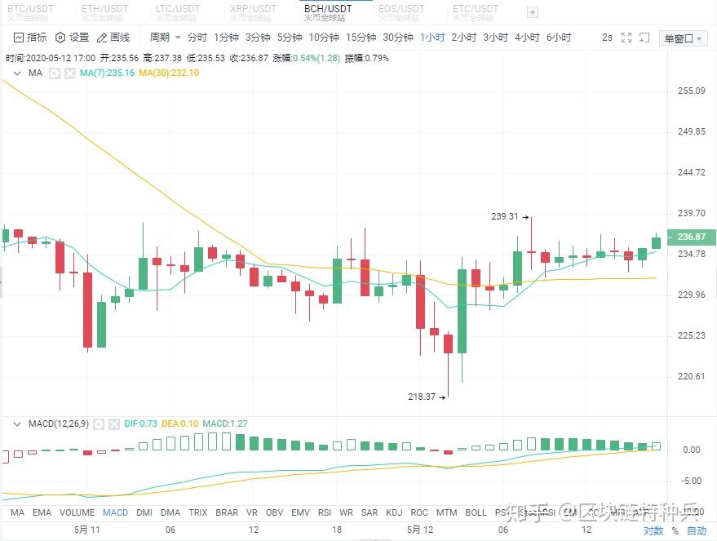Viewport: 717px width, 541px height.
Task: Select the 分时 timeline view
Action: coord(197,38)
